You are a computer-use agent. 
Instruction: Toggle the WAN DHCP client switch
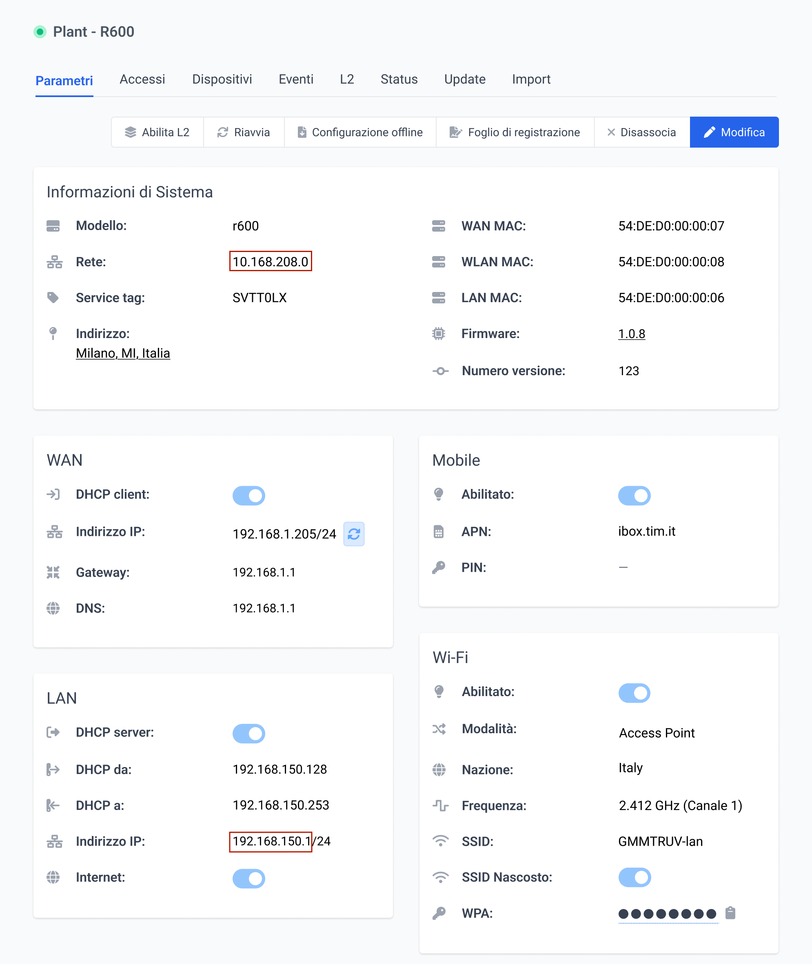(248, 495)
